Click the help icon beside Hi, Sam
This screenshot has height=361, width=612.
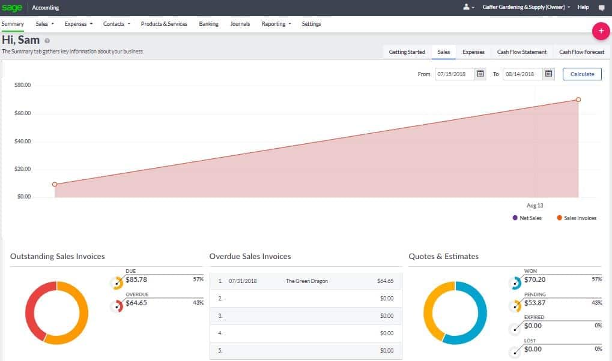point(47,41)
